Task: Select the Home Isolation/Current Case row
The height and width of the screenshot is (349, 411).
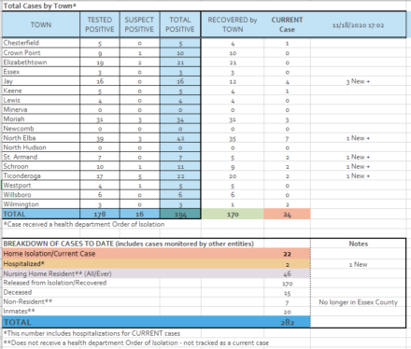Action: (x=156, y=254)
